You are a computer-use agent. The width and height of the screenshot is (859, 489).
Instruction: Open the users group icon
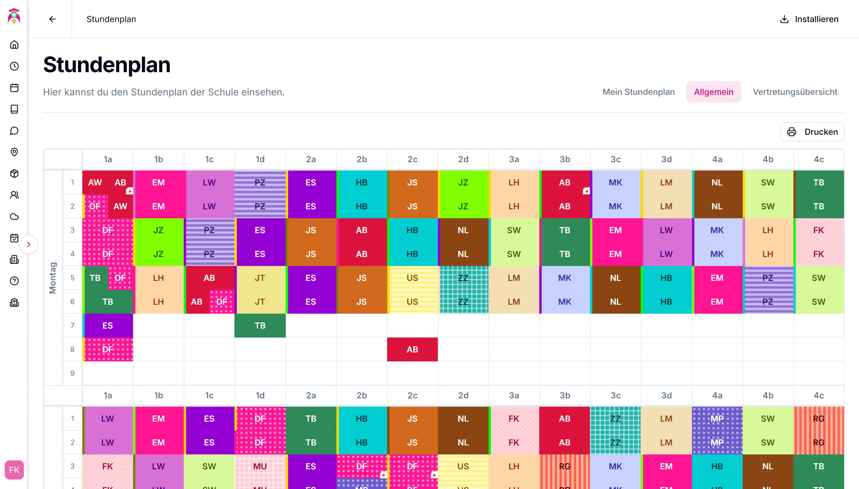[14, 195]
